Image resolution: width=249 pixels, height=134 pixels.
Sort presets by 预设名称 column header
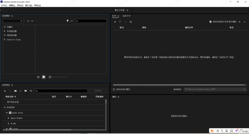coord(11,97)
